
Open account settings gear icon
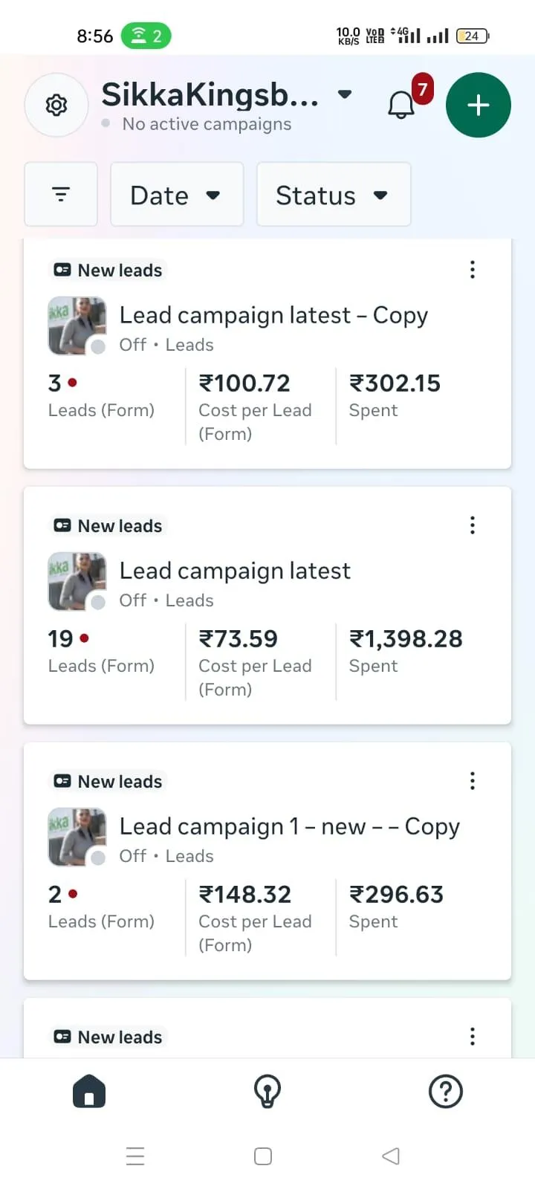(56, 106)
